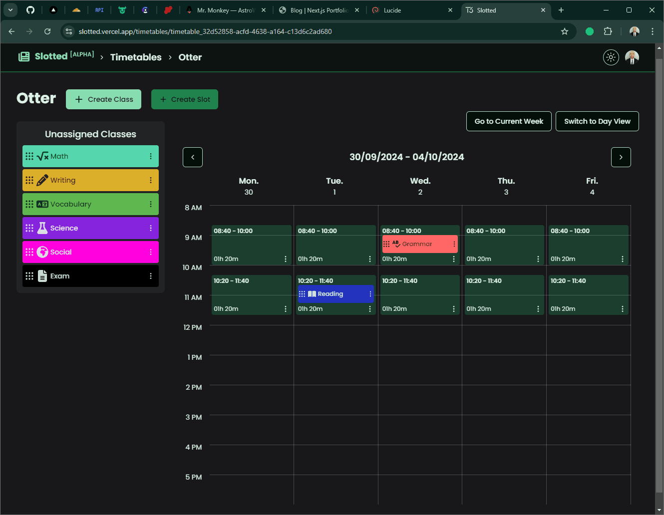The width and height of the screenshot is (664, 515).
Task: Click the drag handle on Reading slot
Action: pyautogui.click(x=302, y=294)
